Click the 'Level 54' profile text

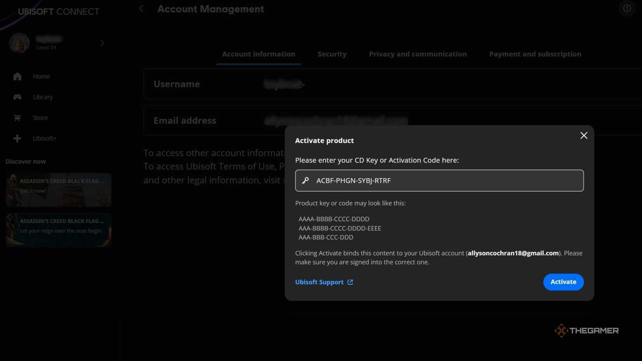pyautogui.click(x=46, y=47)
